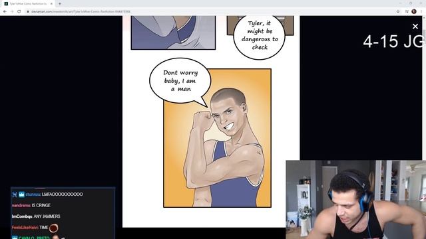Click the DeviantArt favicon on the tab
426x239 pixels.
(x=6, y=4)
